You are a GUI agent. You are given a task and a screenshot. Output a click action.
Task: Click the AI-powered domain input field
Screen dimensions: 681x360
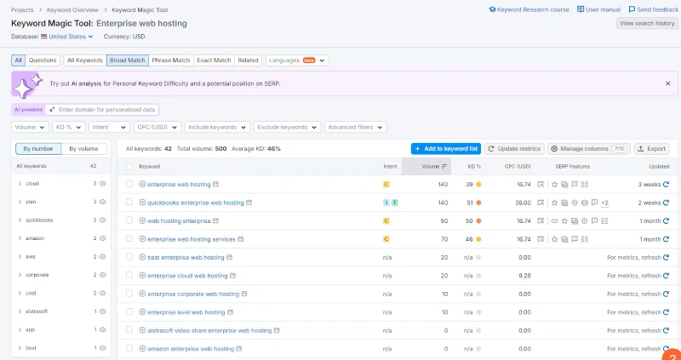[x=102, y=110]
